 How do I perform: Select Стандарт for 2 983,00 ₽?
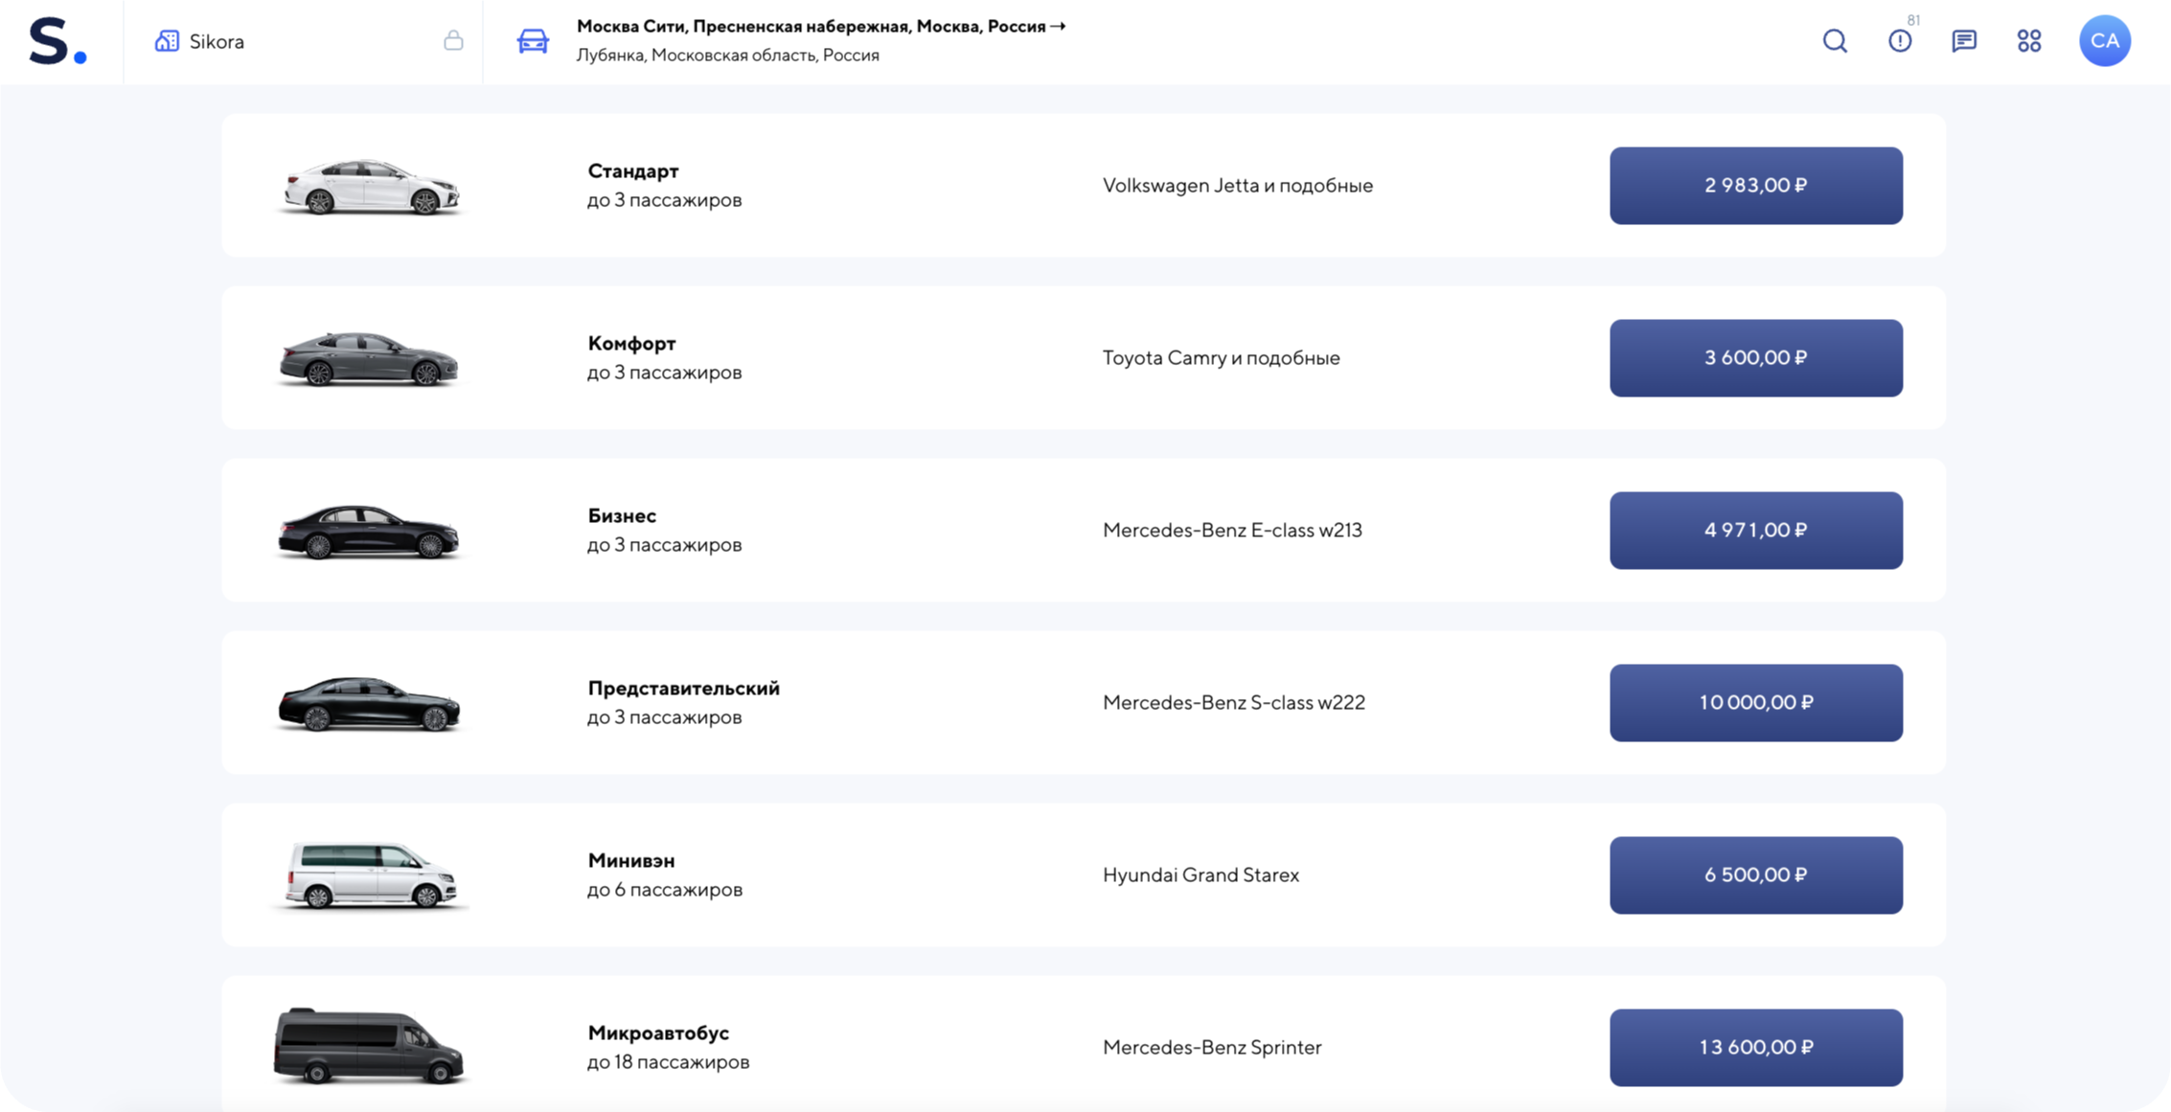point(1756,186)
